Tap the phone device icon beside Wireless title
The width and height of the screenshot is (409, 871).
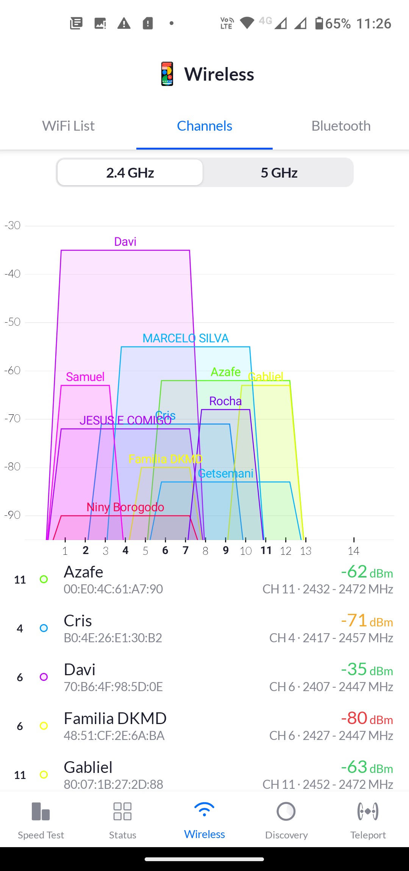167,74
